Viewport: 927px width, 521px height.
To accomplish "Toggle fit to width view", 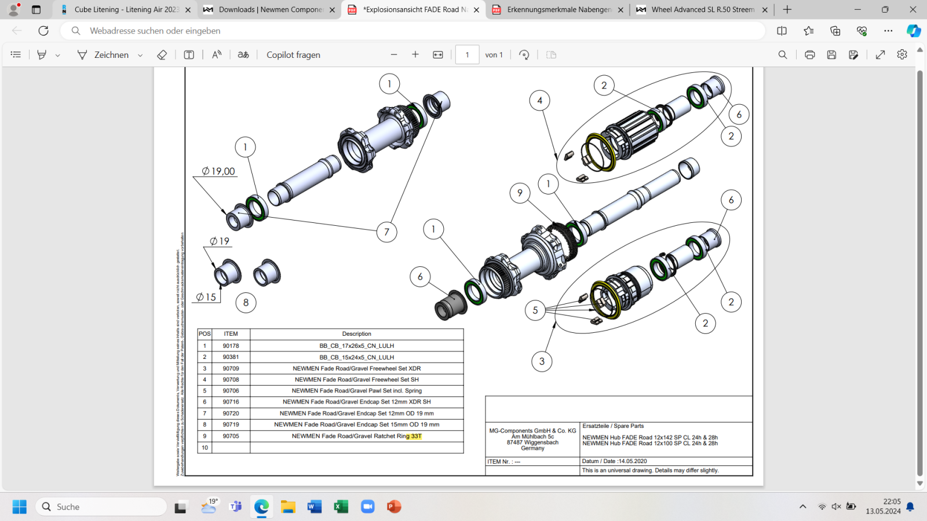I will click(438, 54).
